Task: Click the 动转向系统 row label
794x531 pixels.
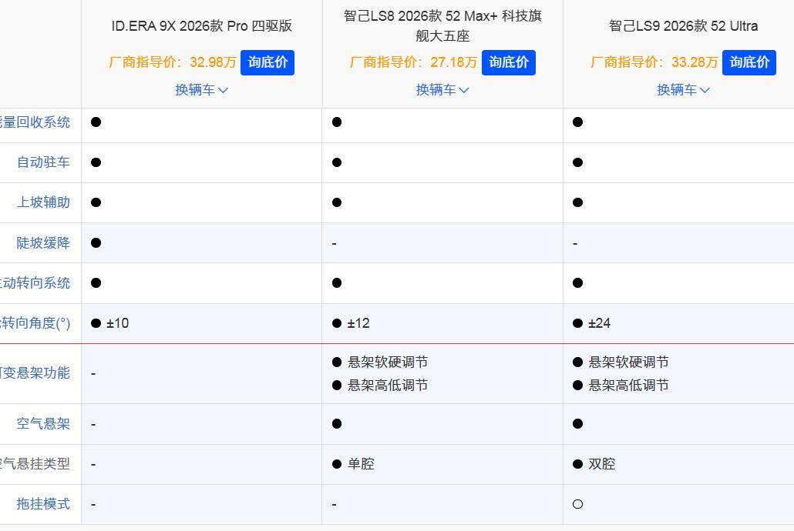Action: coord(35,282)
